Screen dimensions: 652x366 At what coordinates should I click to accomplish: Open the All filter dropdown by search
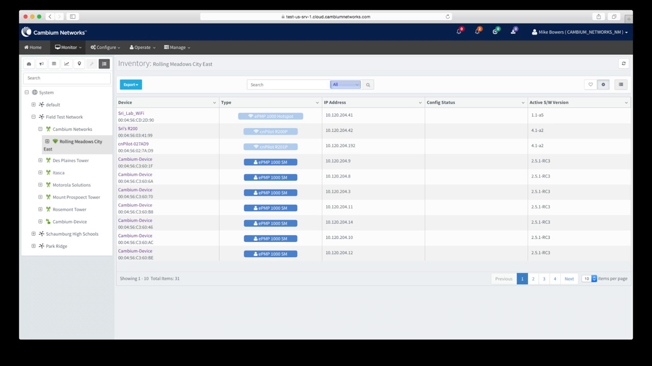pos(345,84)
